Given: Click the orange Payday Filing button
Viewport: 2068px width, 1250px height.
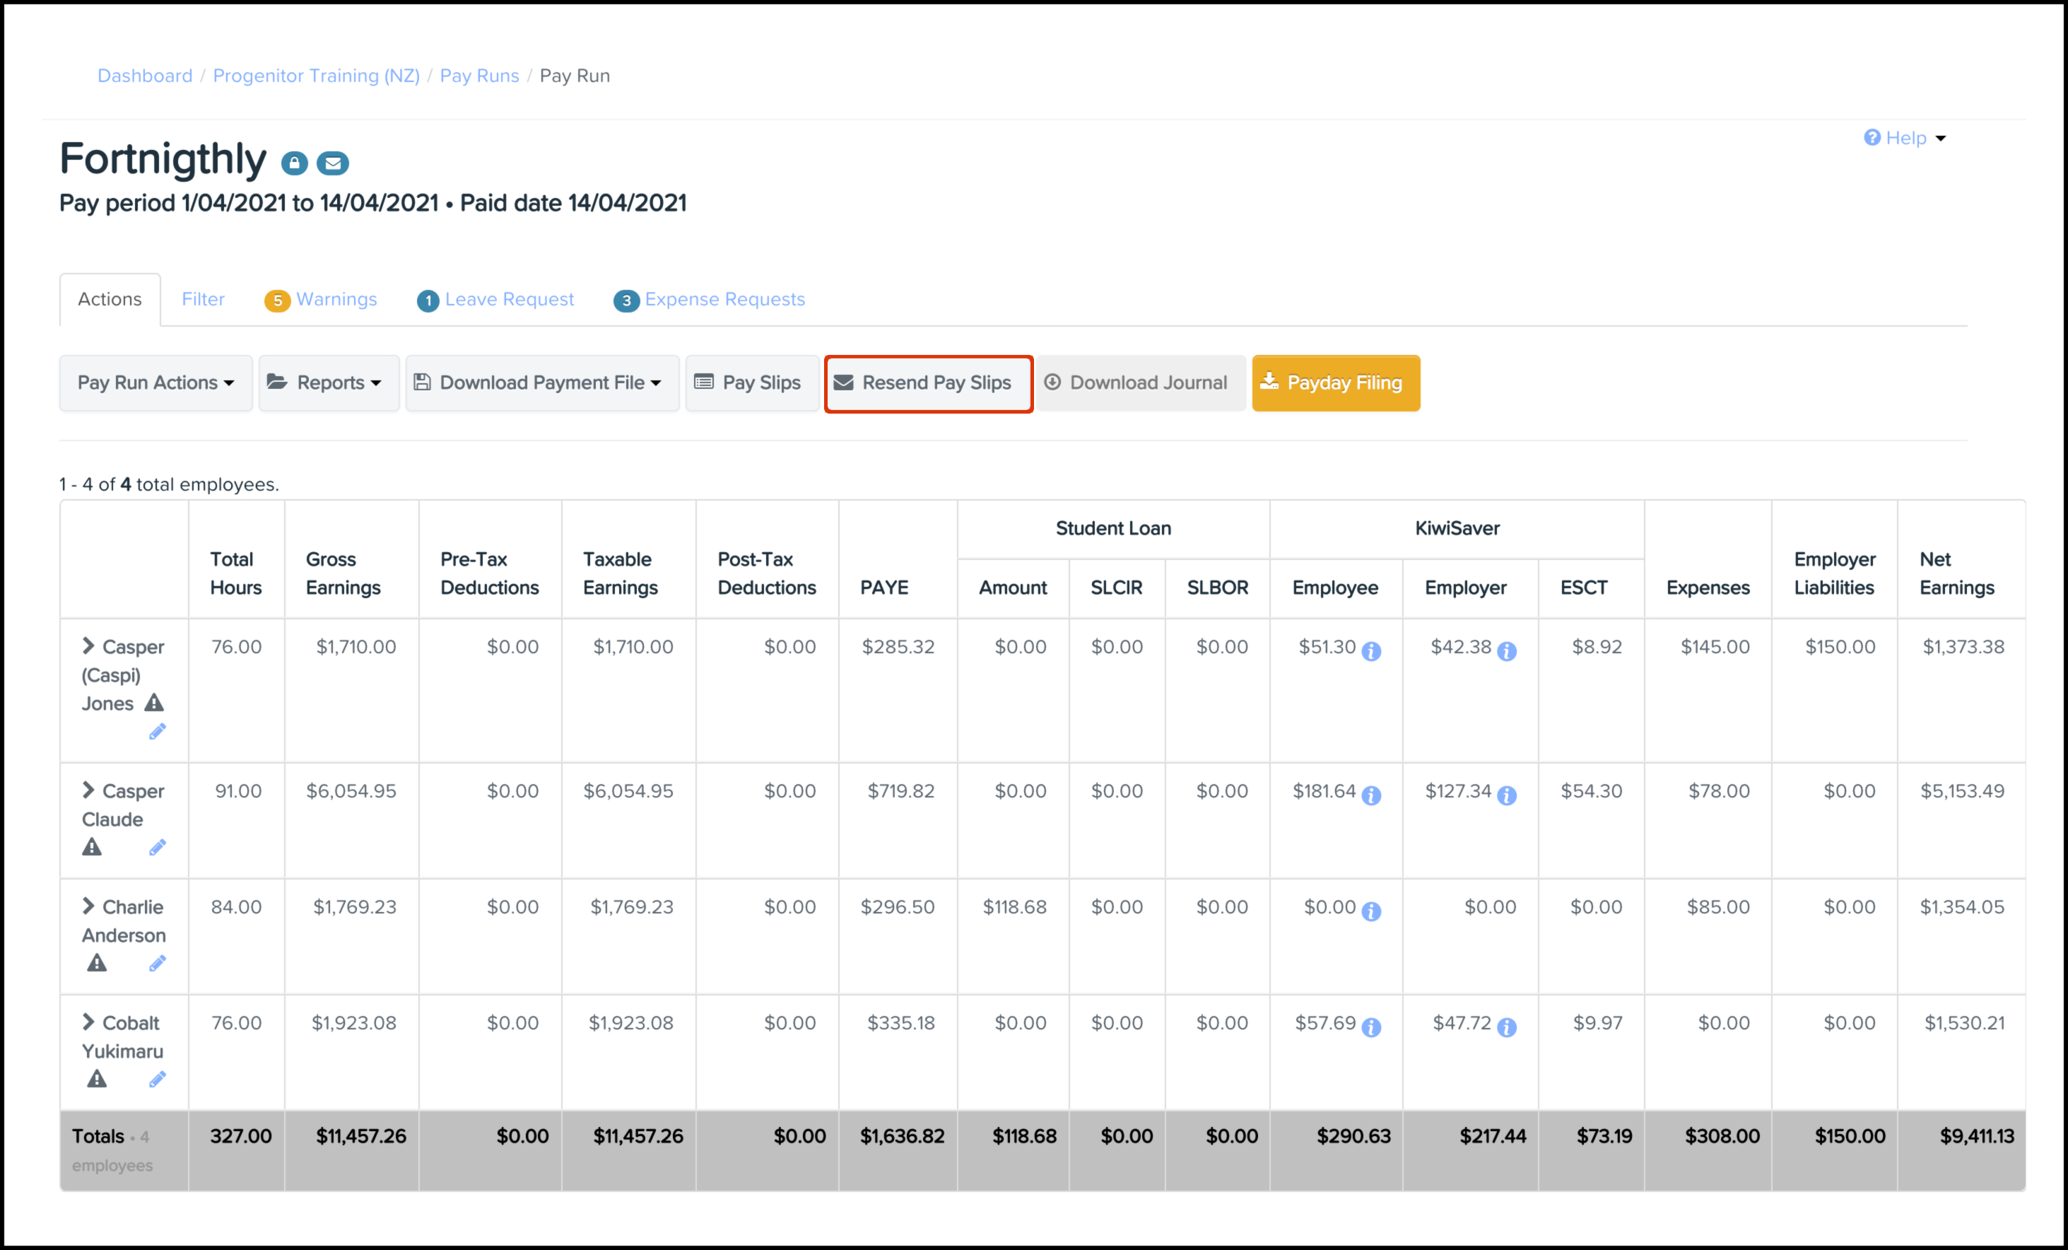Looking at the screenshot, I should point(1335,382).
